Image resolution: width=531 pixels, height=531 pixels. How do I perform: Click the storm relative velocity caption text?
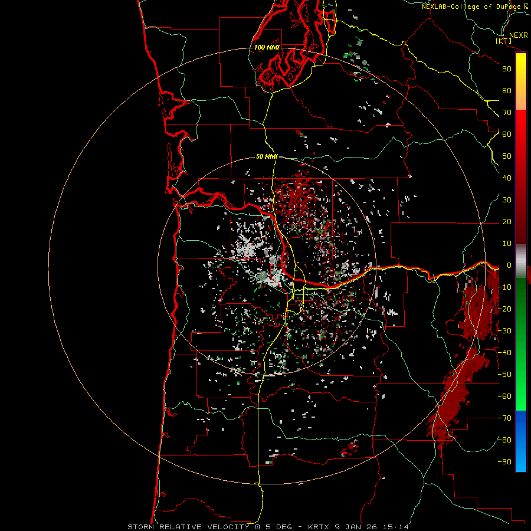(268, 527)
